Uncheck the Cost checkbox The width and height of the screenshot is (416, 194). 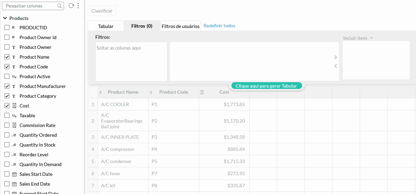pyautogui.click(x=7, y=106)
